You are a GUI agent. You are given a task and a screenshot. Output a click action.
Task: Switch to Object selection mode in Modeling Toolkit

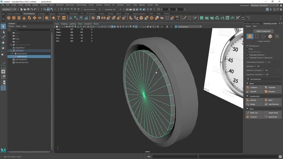pos(250,36)
